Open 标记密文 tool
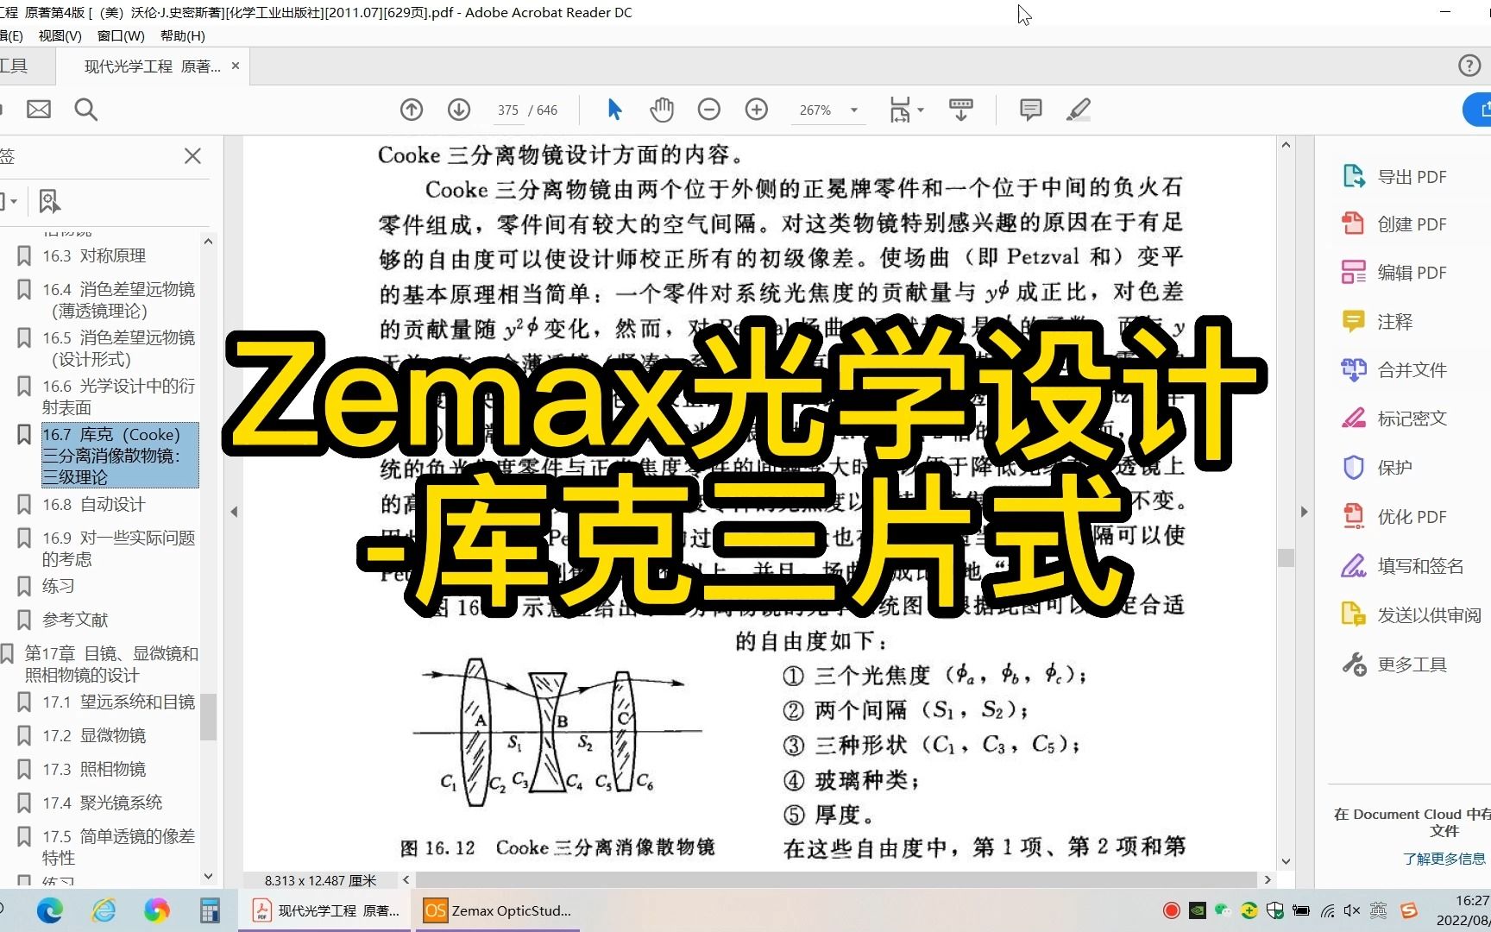This screenshot has width=1491, height=932. pyautogui.click(x=1393, y=419)
